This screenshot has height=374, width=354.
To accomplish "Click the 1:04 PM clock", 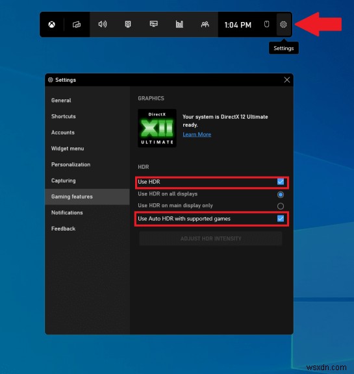I will 238,25.
